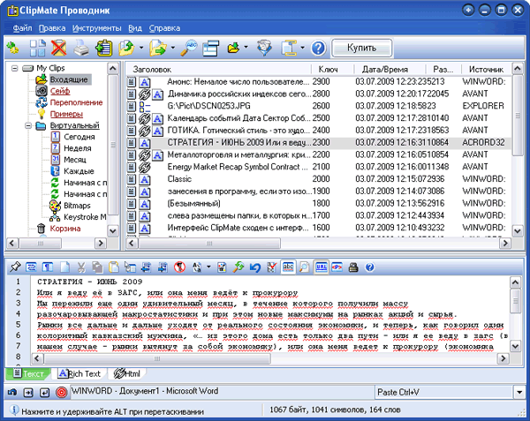This screenshot has width=530, height=421.
Task: Open the Paste Ctrl+V combo box arrow
Action: pos(519,392)
